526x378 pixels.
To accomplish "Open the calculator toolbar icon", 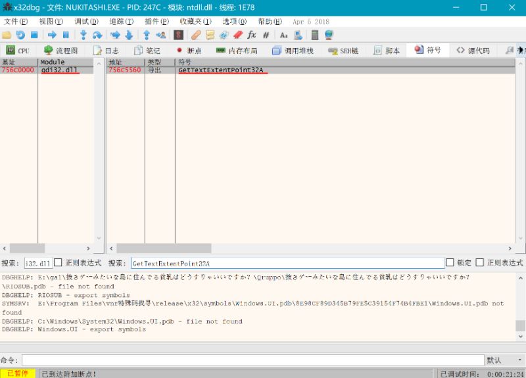I will click(315, 35).
